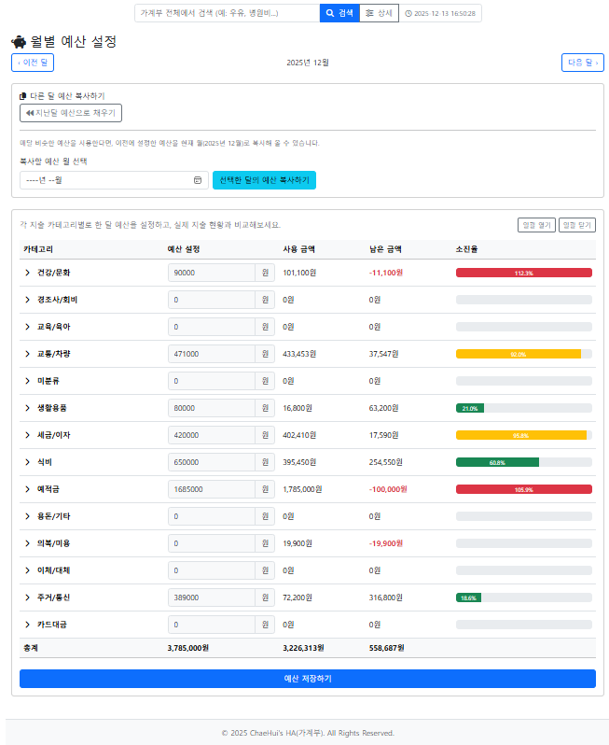Click the 소진율 column header
Viewport: 609px width, 745px height.
click(x=466, y=249)
